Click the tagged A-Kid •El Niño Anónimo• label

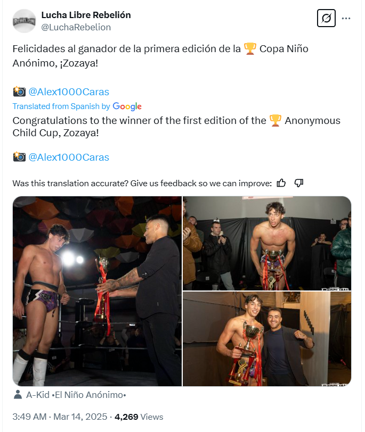coord(76,395)
